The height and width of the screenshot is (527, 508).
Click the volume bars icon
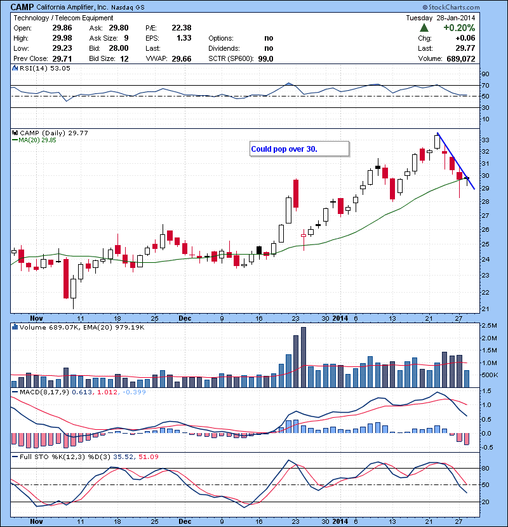(15, 327)
